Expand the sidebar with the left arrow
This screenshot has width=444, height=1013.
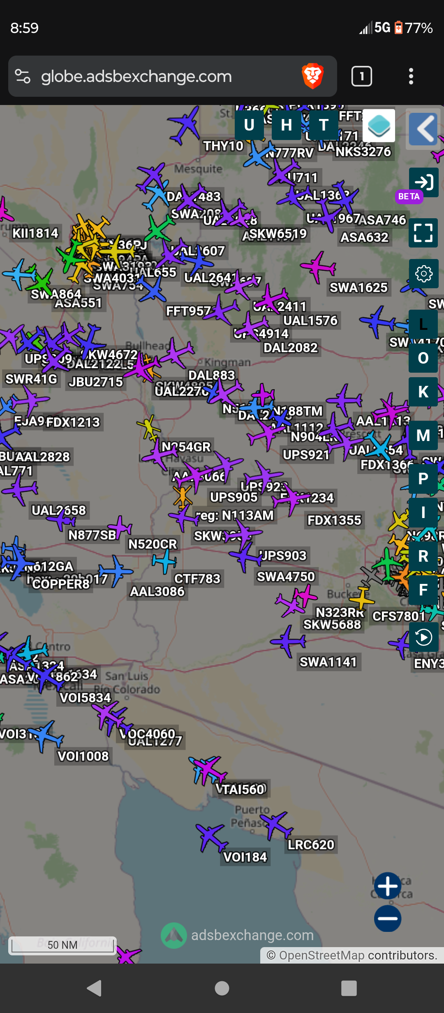pyautogui.click(x=424, y=129)
